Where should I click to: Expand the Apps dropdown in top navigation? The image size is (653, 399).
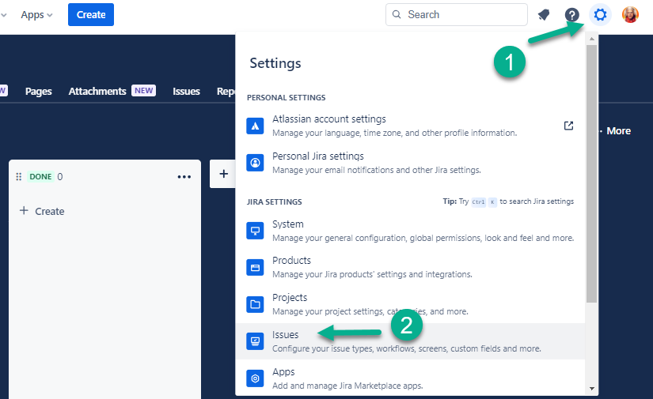[x=36, y=15]
